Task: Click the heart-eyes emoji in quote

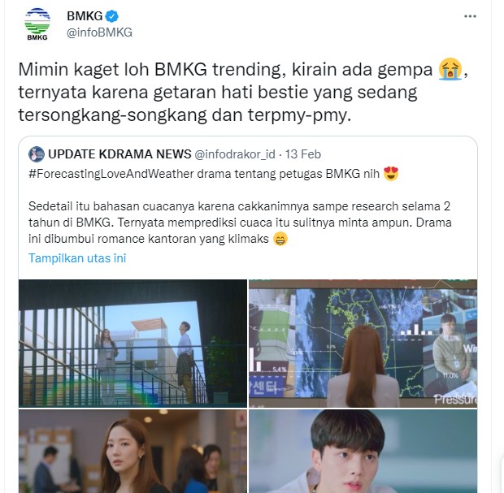Action: coord(391,174)
